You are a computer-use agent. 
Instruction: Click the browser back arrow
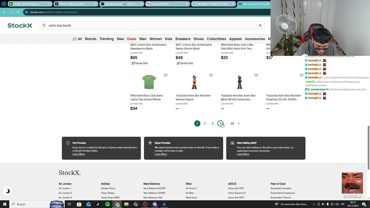4,12
